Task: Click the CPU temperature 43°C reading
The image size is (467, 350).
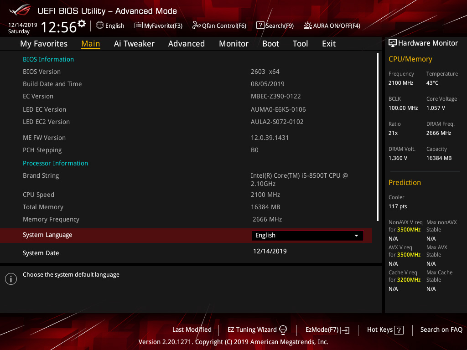Action: 432,83
